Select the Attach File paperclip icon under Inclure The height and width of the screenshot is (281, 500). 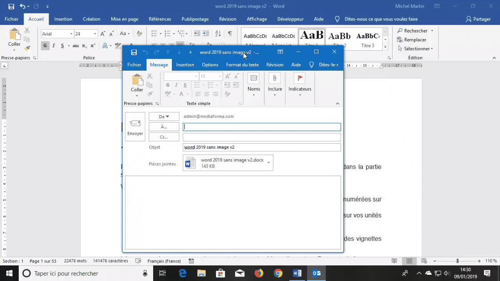tap(274, 78)
